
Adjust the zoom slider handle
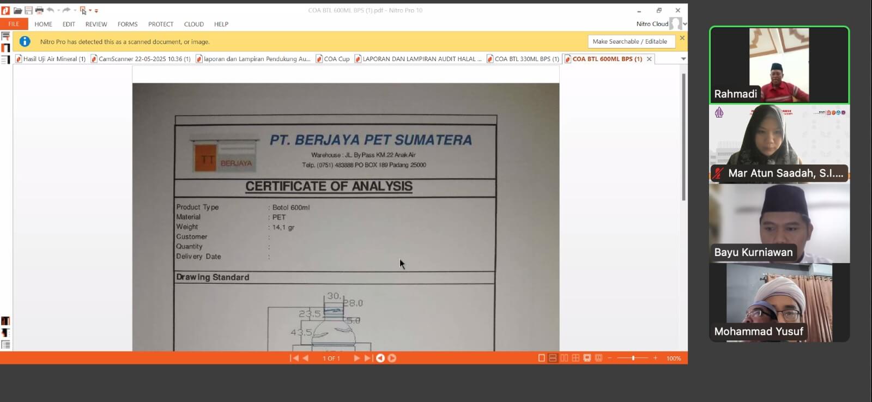point(633,358)
